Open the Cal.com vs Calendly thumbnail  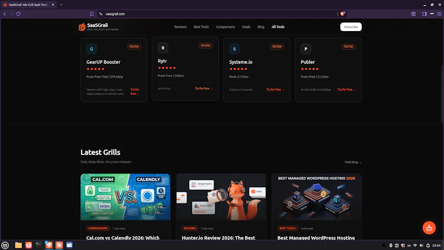(x=125, y=197)
